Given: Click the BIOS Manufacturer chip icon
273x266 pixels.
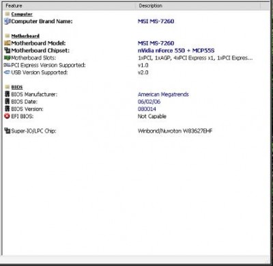Looking at the screenshot, I should 8,94.
